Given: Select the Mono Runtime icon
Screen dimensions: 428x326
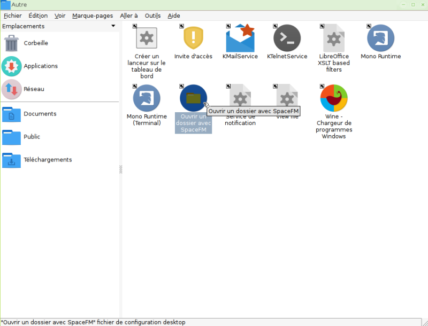Looking at the screenshot, I should click(381, 38).
